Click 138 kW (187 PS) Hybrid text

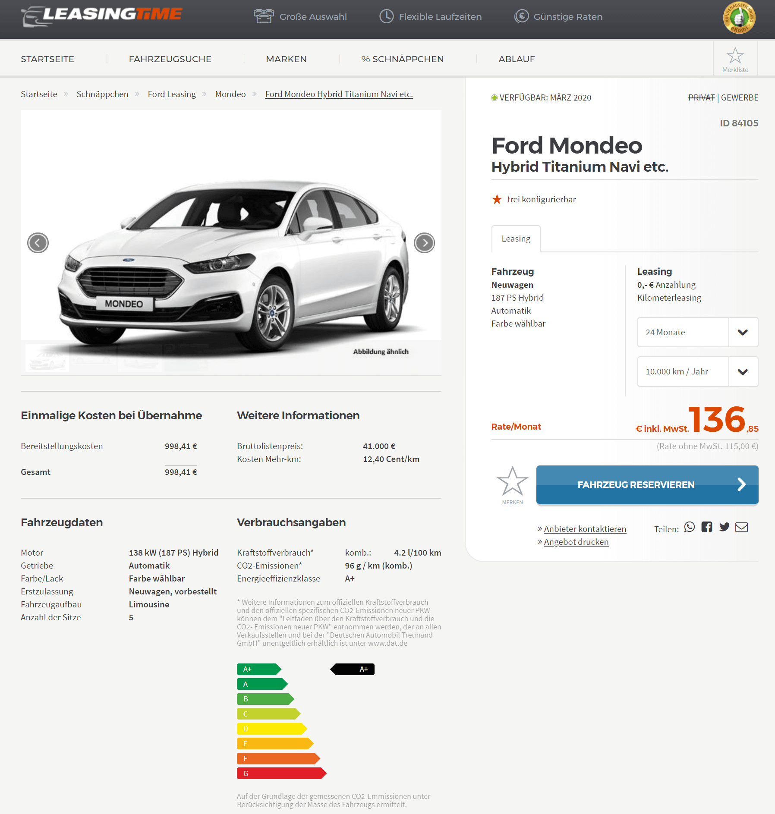point(173,553)
